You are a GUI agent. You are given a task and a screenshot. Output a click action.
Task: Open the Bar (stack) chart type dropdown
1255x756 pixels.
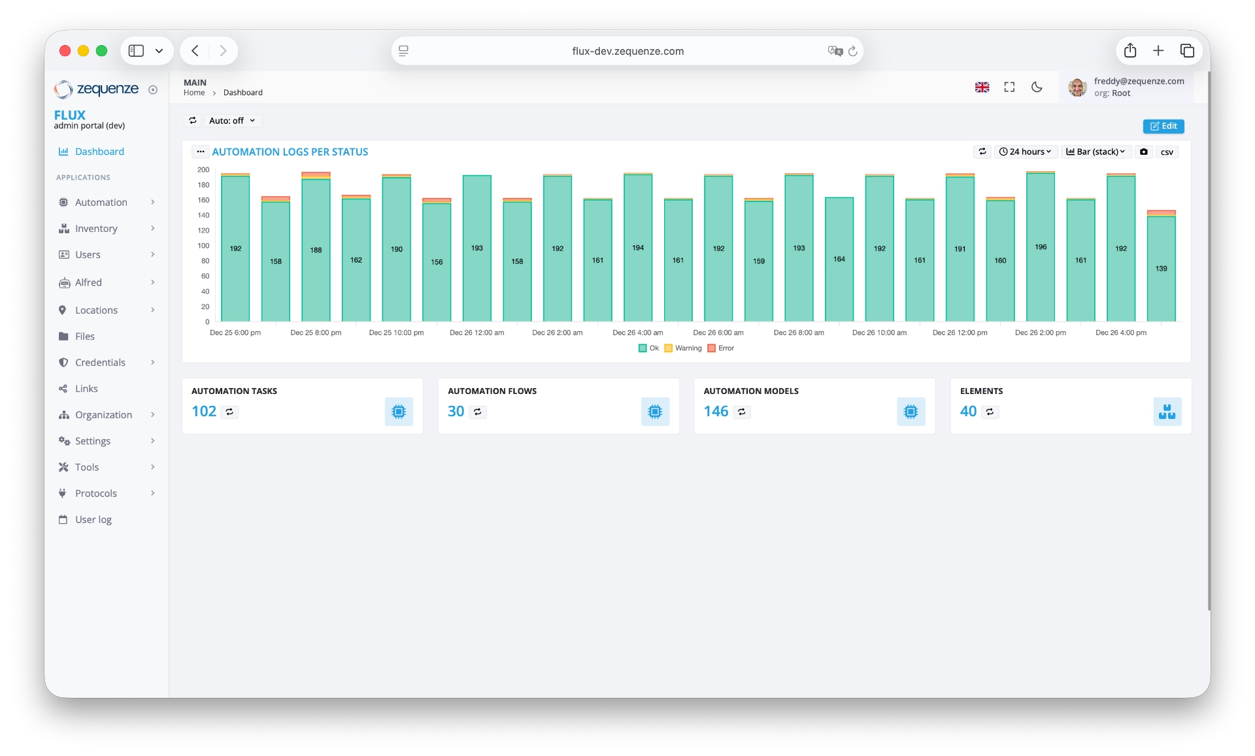(1096, 152)
